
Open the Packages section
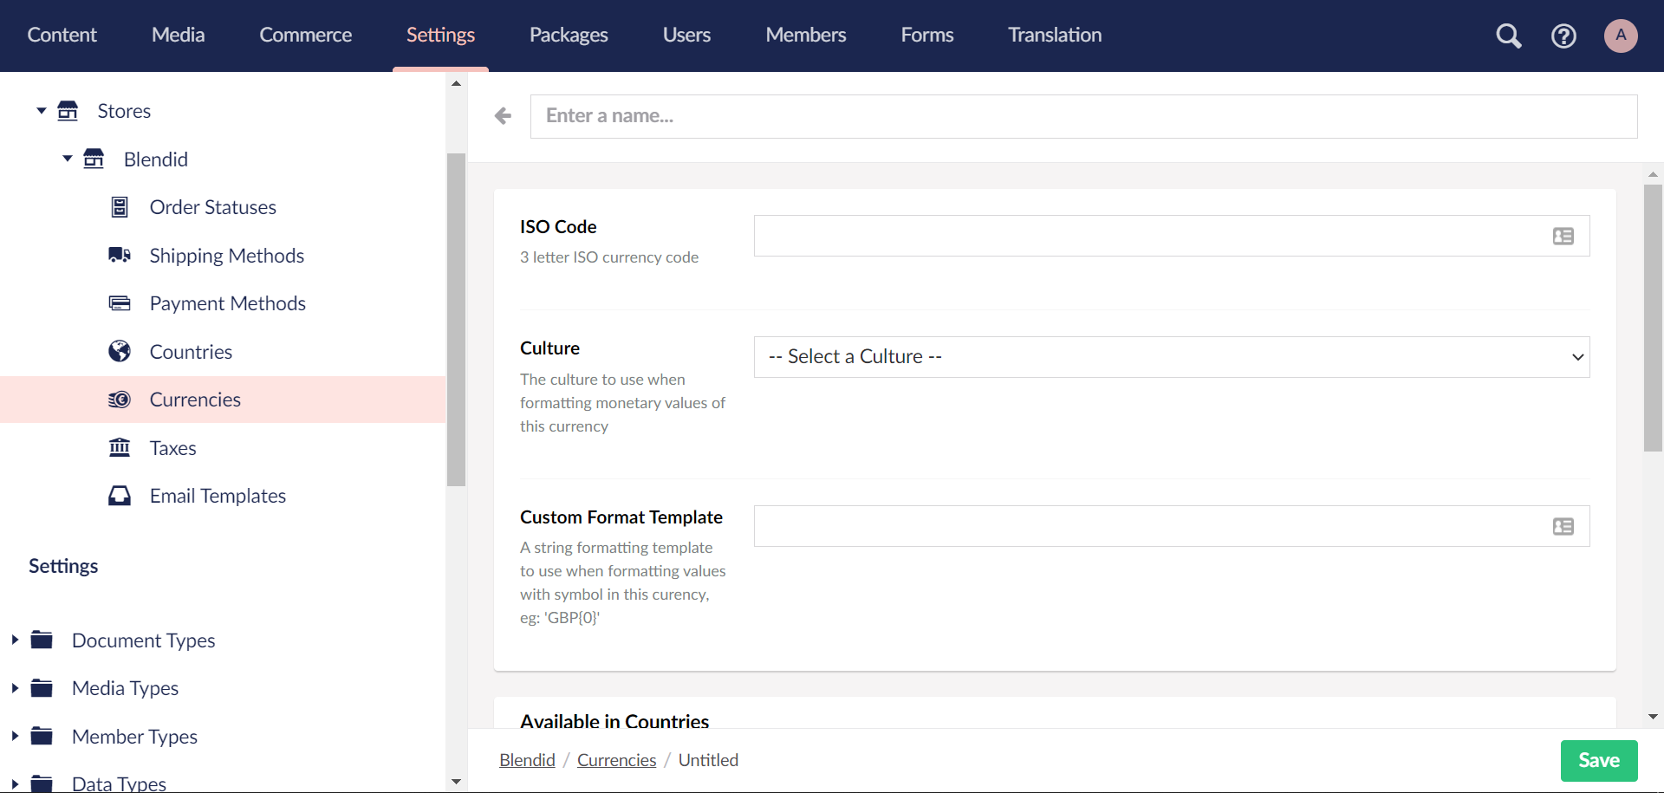569,35
